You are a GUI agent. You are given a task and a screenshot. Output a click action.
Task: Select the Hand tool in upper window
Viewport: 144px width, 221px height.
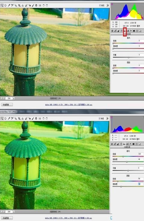click(5, 5)
